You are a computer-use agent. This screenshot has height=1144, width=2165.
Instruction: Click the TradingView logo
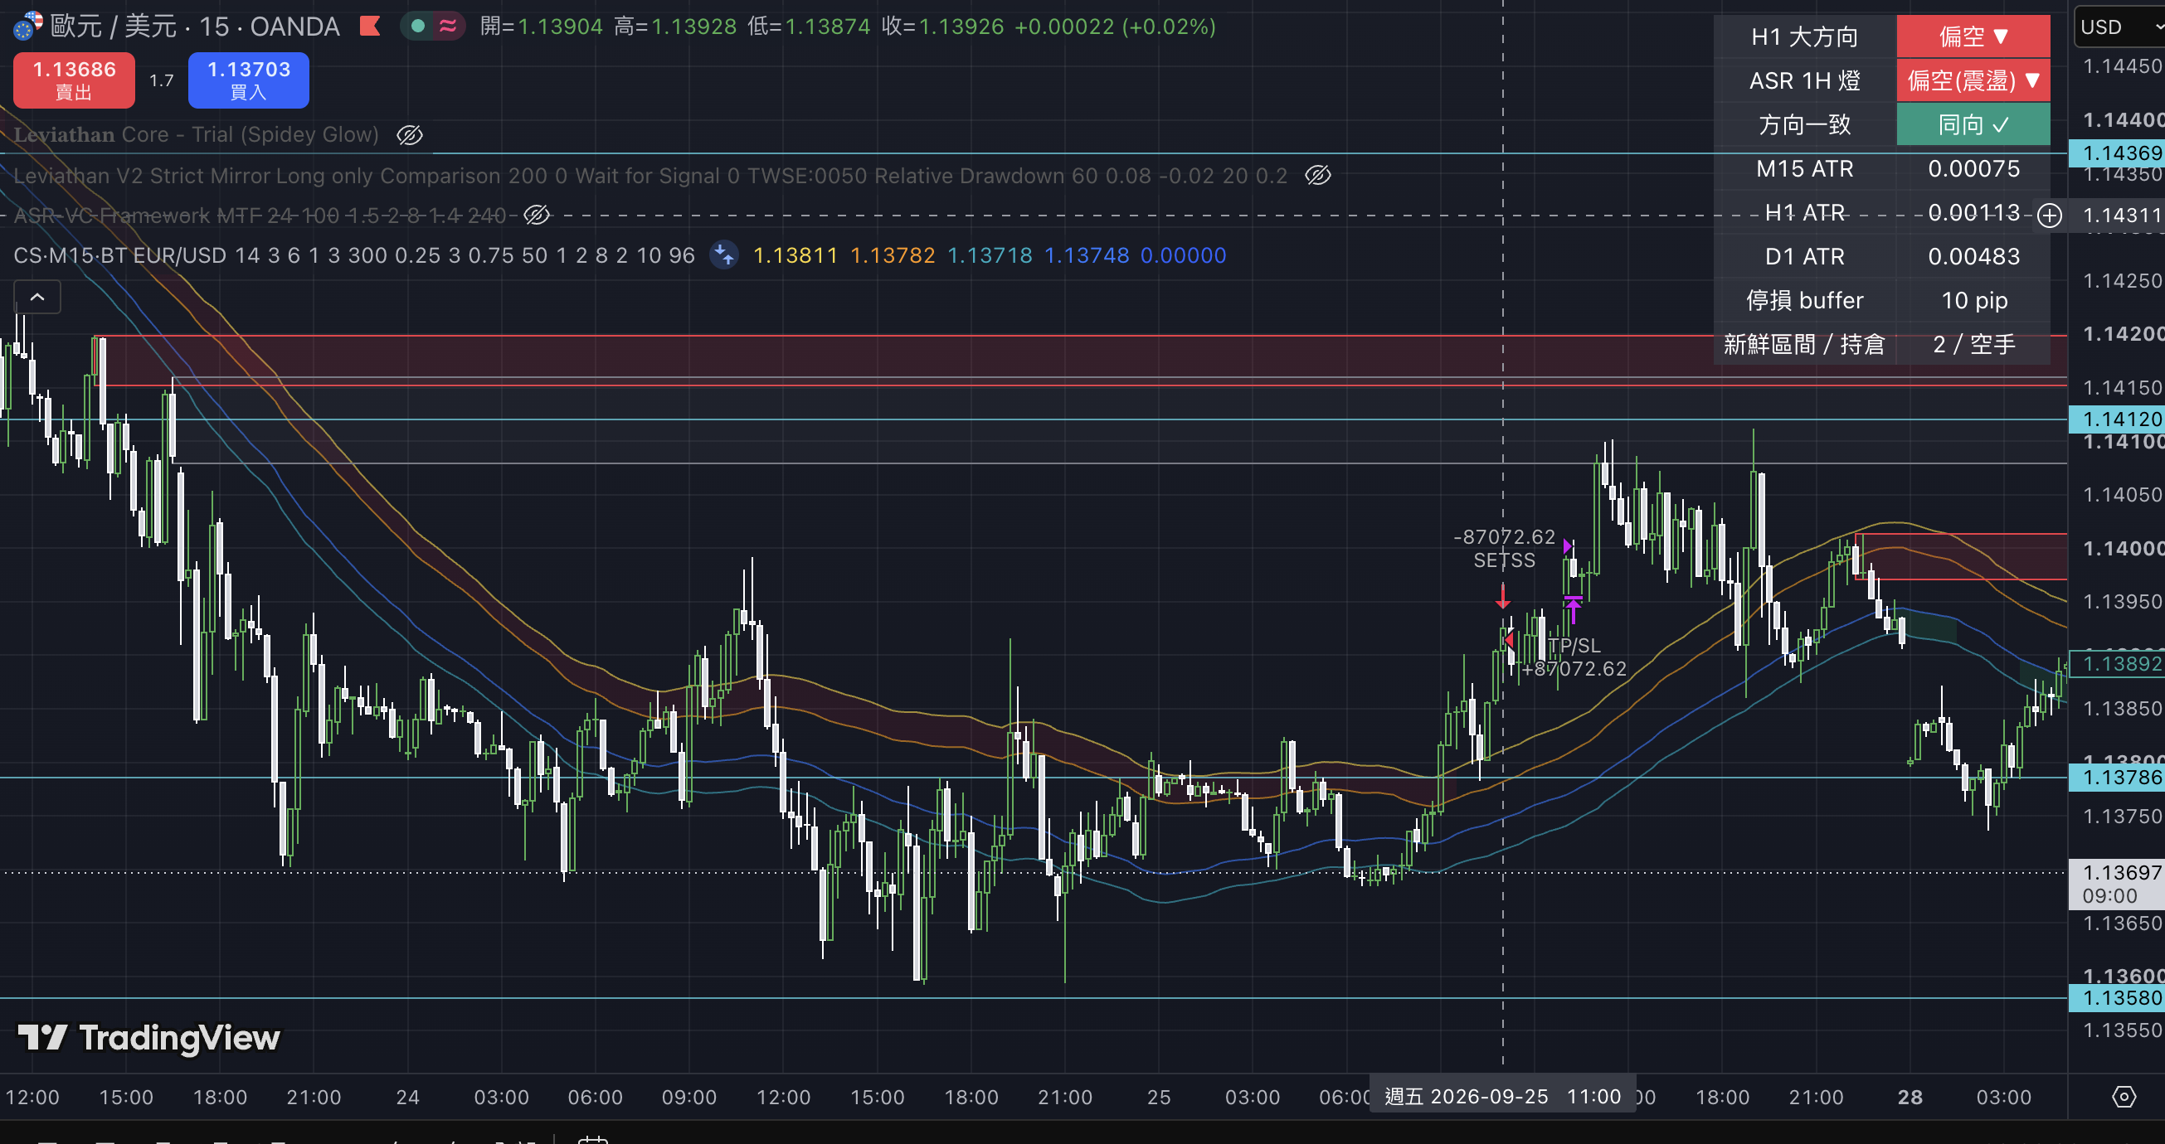coord(148,1037)
